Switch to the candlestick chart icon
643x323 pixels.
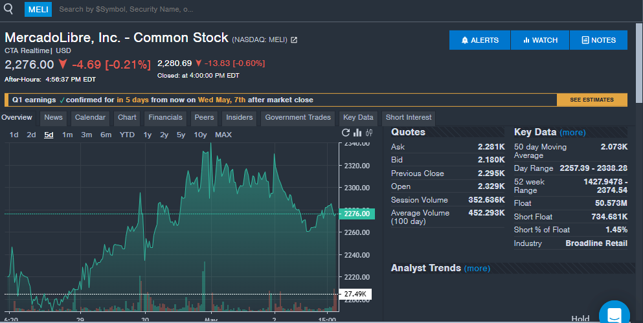click(x=369, y=133)
